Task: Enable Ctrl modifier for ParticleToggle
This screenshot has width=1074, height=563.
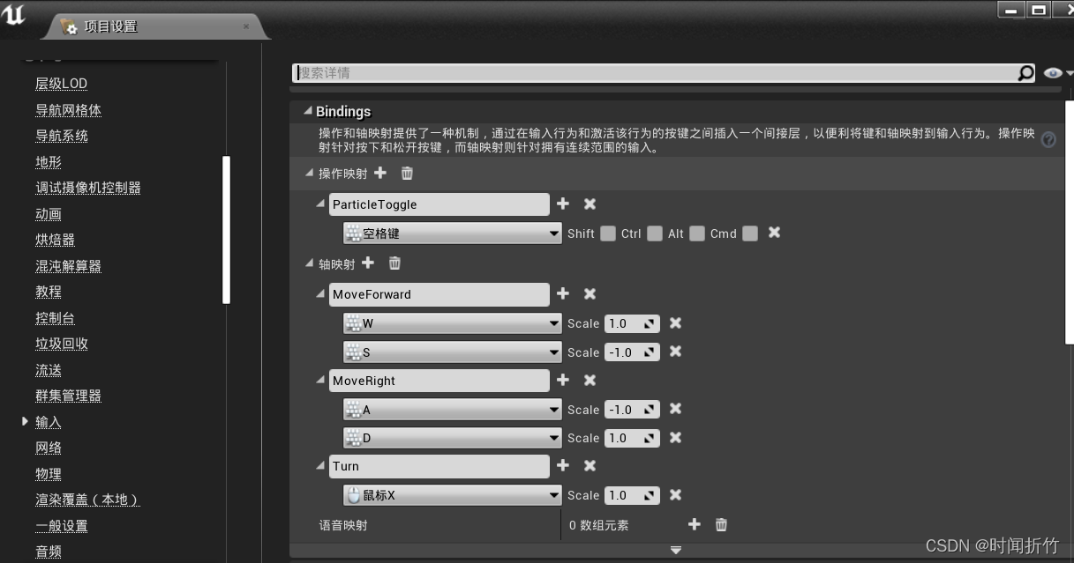Action: (x=655, y=233)
